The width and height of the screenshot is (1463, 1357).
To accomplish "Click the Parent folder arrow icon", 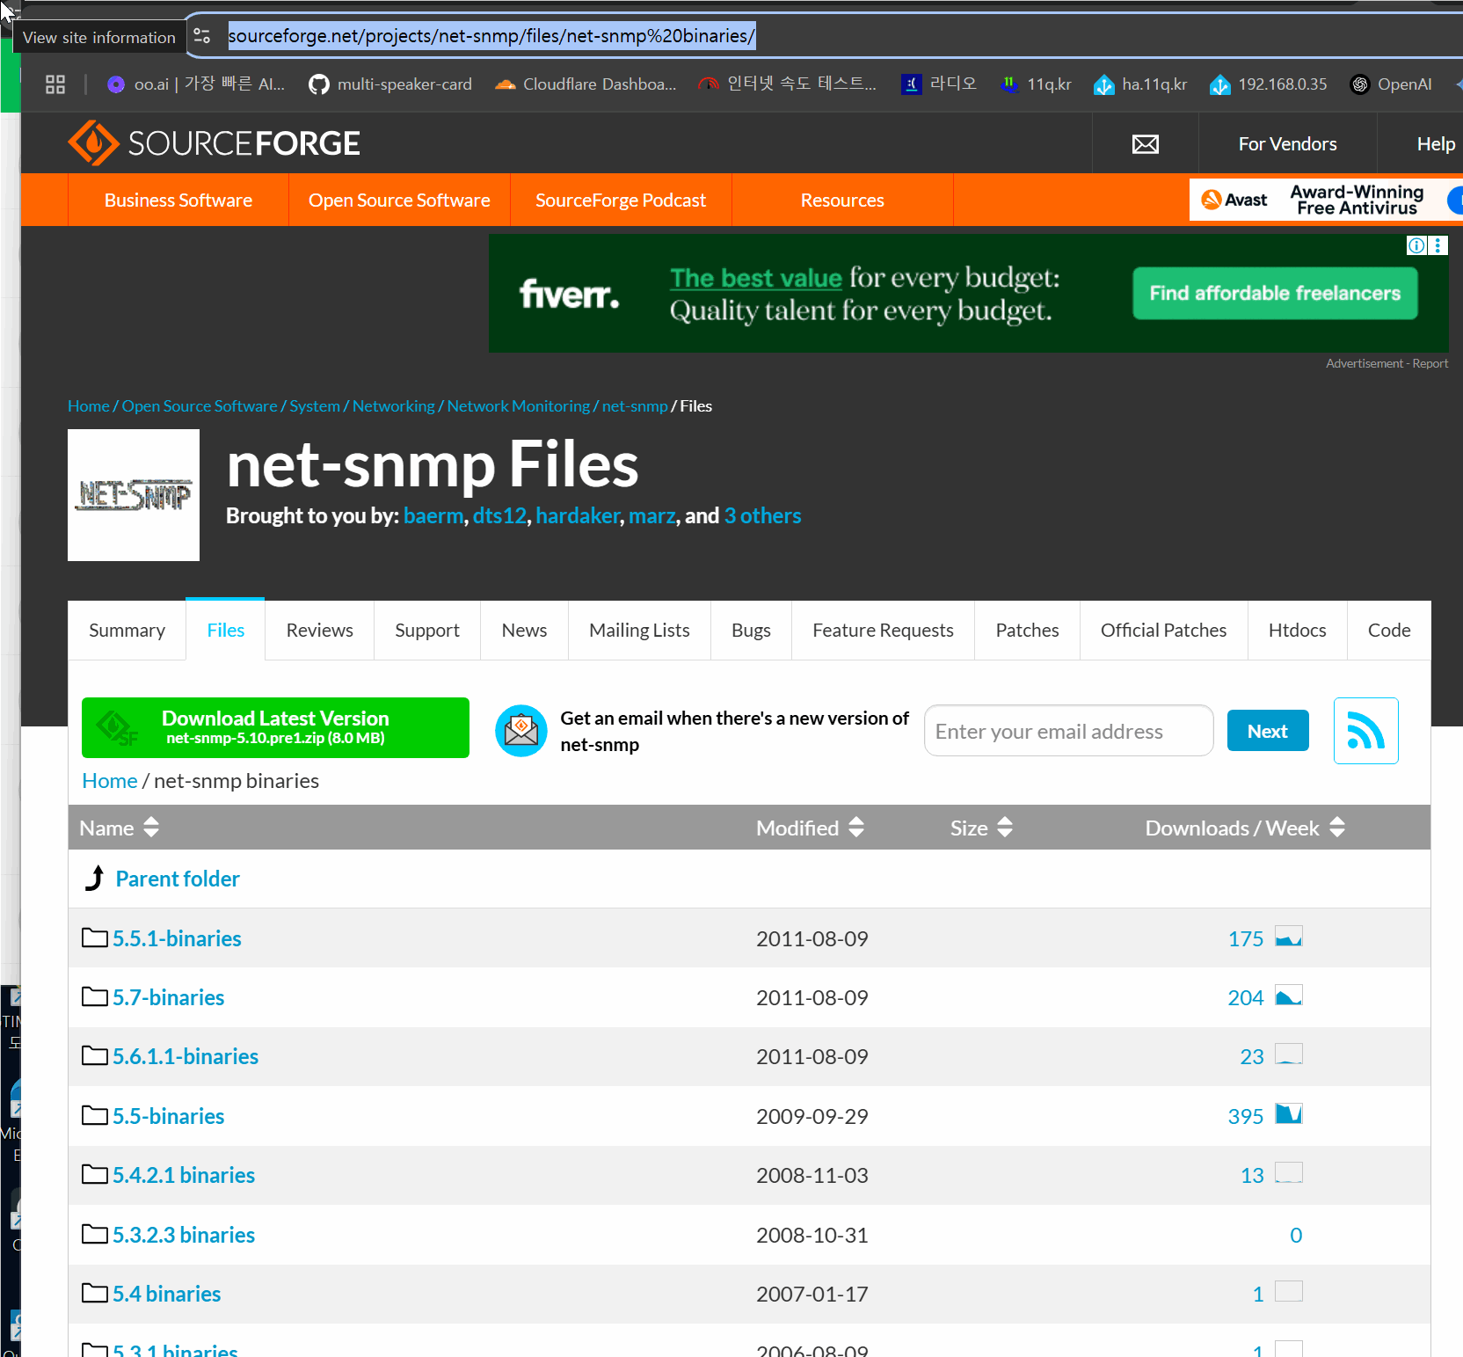I will point(95,878).
